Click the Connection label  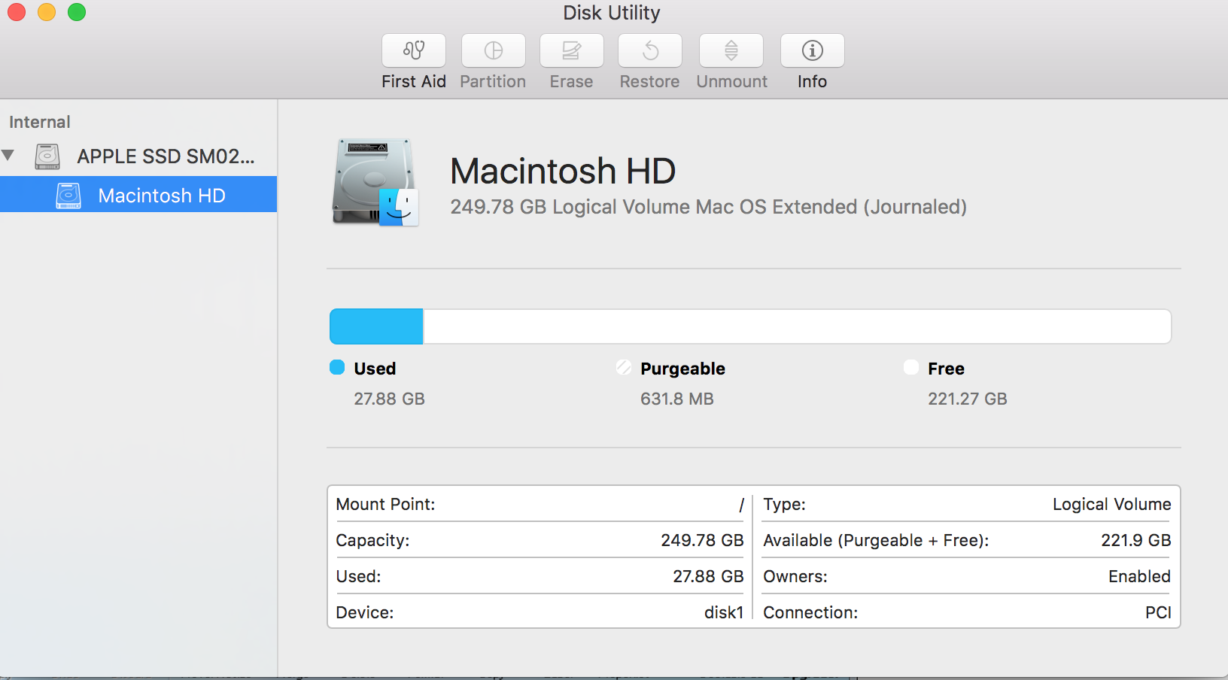[810, 612]
